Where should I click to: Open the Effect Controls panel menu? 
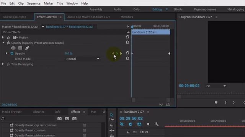(x=60, y=17)
